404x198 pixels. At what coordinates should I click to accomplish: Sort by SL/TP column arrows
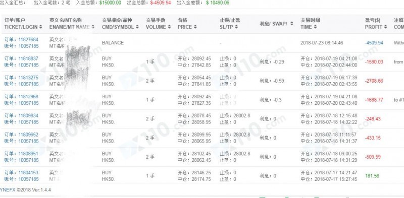coord(236,27)
